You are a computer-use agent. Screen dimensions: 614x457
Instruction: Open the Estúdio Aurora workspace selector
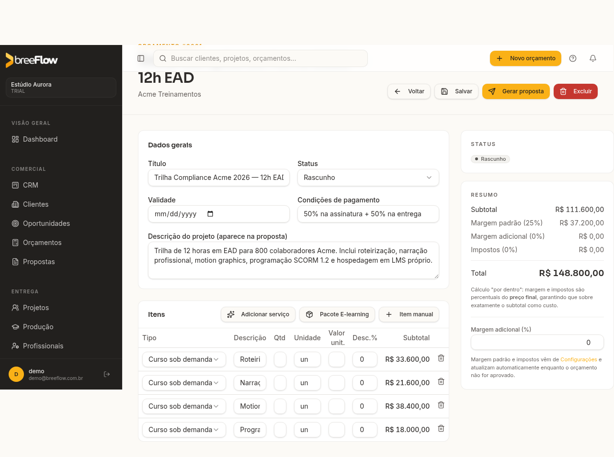coord(61,88)
